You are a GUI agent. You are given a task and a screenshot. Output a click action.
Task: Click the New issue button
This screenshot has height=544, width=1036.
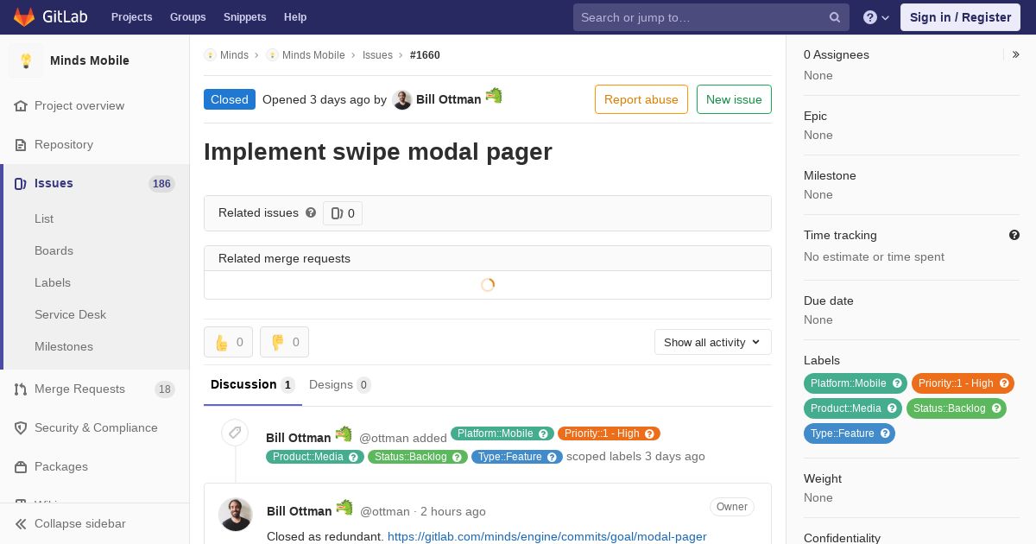pyautogui.click(x=734, y=99)
